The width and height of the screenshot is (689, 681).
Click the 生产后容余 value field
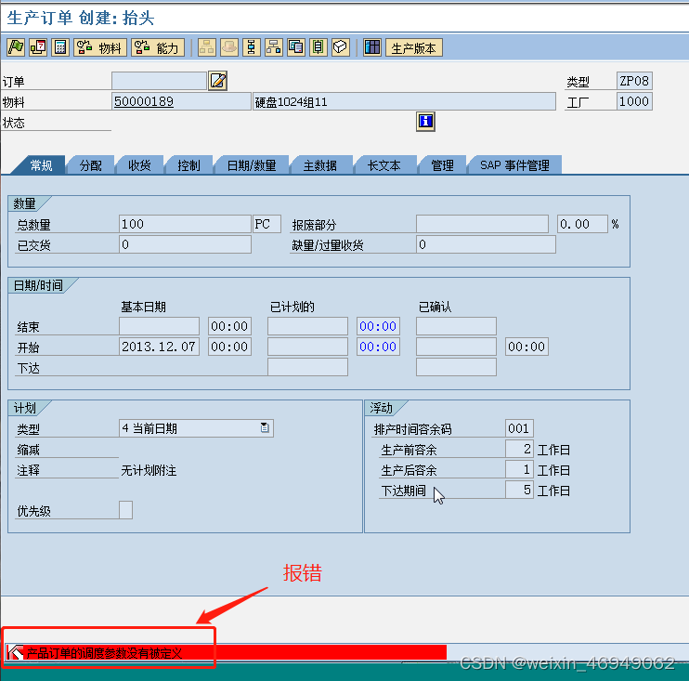(x=519, y=469)
